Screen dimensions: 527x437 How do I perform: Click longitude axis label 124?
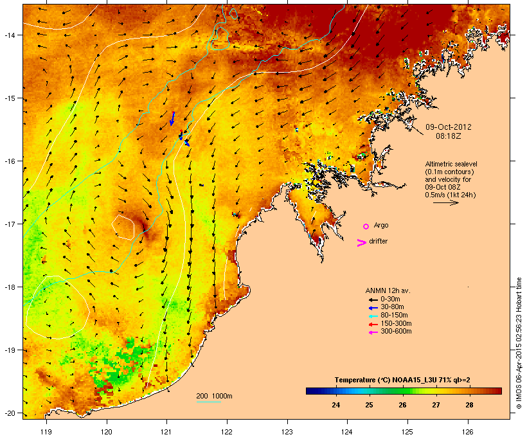click(347, 432)
